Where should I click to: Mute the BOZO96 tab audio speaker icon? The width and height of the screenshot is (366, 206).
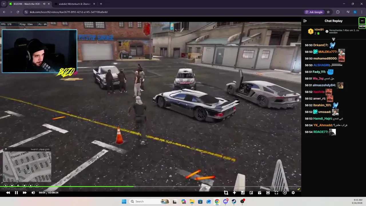click(x=44, y=4)
